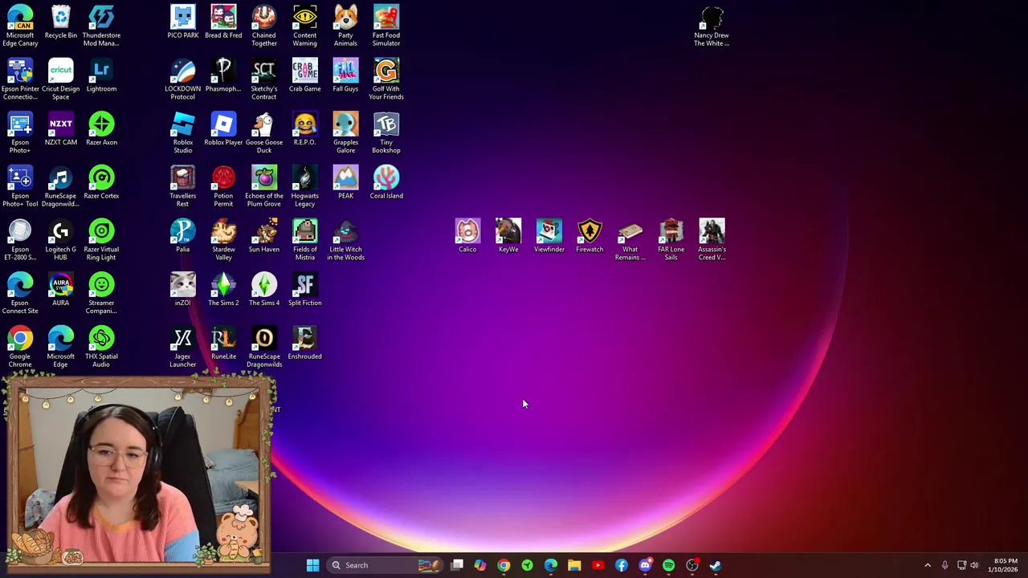This screenshot has height=578, width=1028.
Task: Launch Logitech G HUB icon
Action: click(x=61, y=240)
